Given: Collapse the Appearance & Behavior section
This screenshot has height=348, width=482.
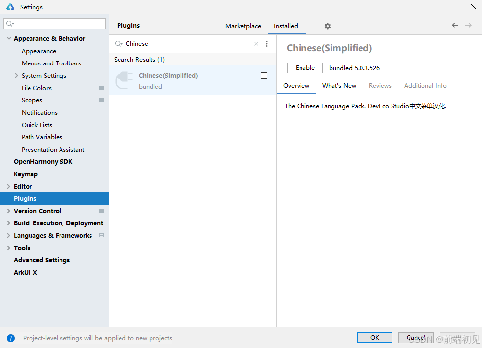Looking at the screenshot, I should 9,38.
